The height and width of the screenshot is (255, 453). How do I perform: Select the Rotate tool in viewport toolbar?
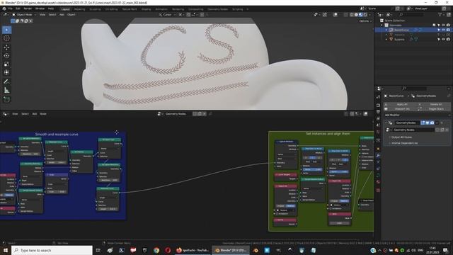(x=6, y=55)
